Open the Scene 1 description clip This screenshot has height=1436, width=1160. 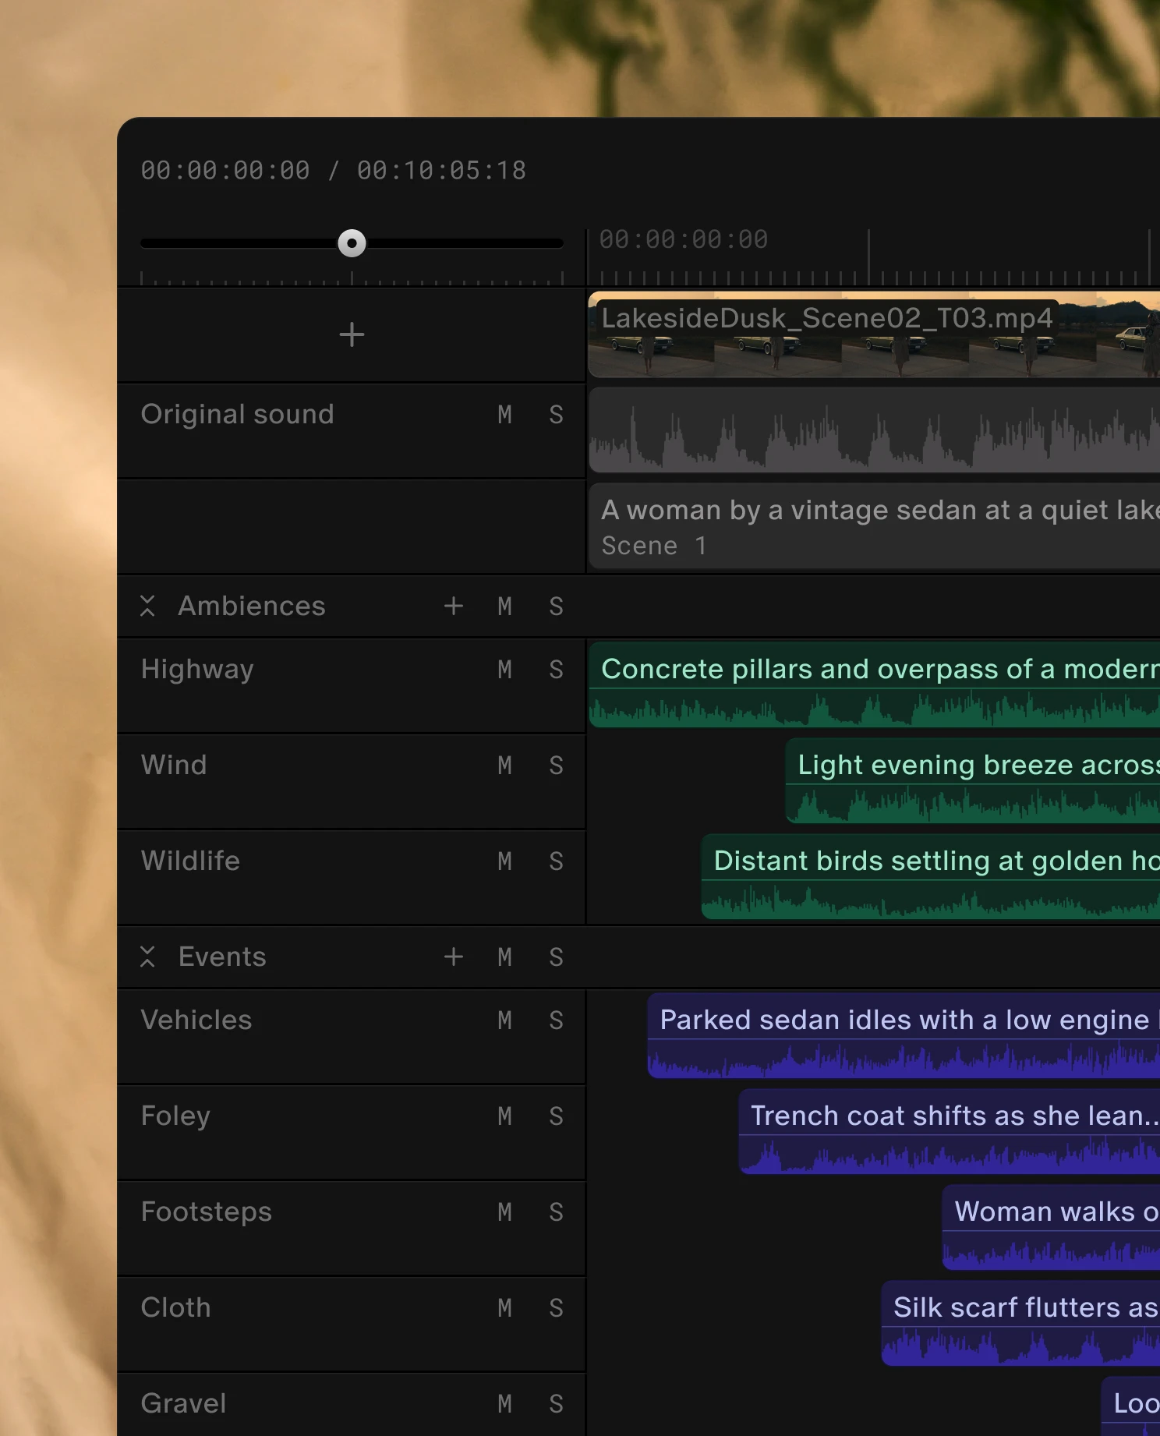[874, 526]
